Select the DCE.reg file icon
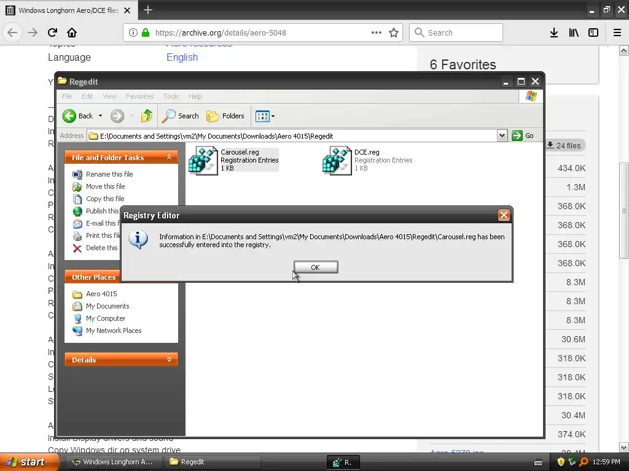This screenshot has height=471, width=629. pos(337,160)
